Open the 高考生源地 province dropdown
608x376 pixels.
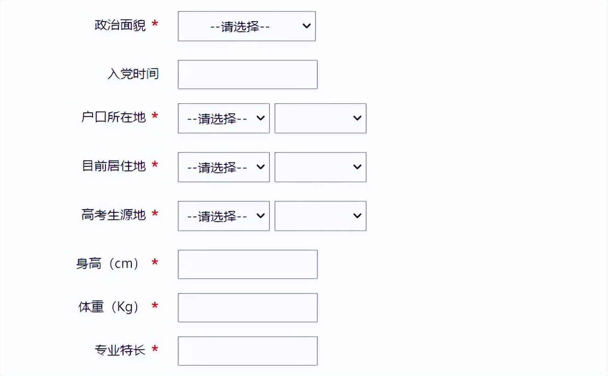(x=223, y=216)
